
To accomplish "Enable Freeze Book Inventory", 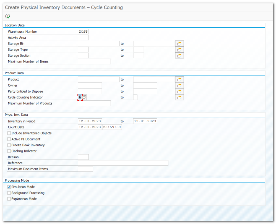I will (x=9, y=145).
